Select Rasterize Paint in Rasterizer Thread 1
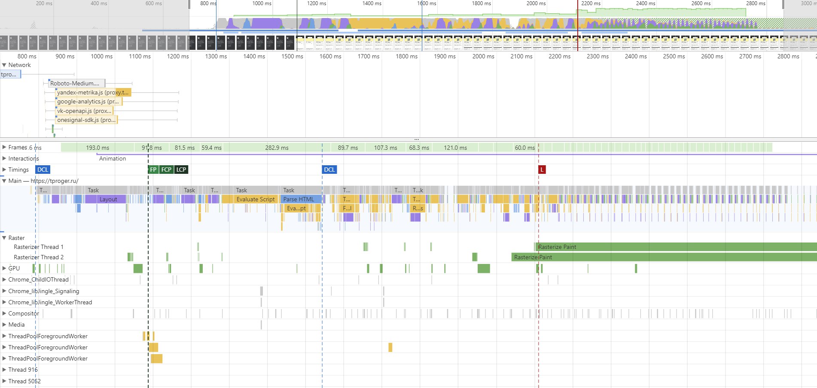Image resolution: width=817 pixels, height=388 pixels. click(644, 247)
